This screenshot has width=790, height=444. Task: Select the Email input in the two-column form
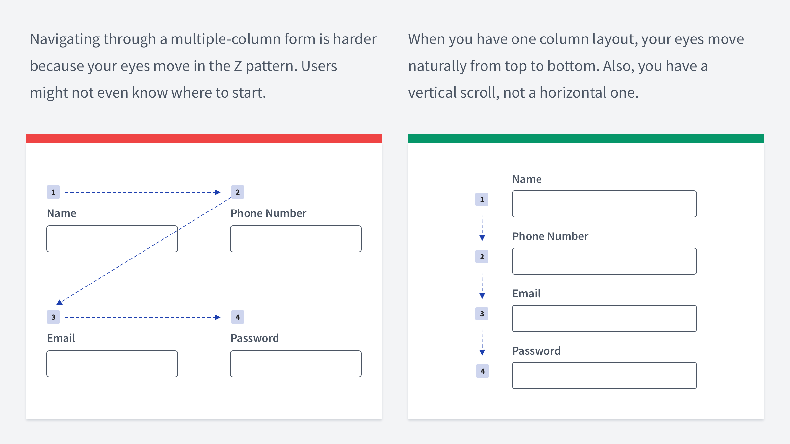click(112, 364)
